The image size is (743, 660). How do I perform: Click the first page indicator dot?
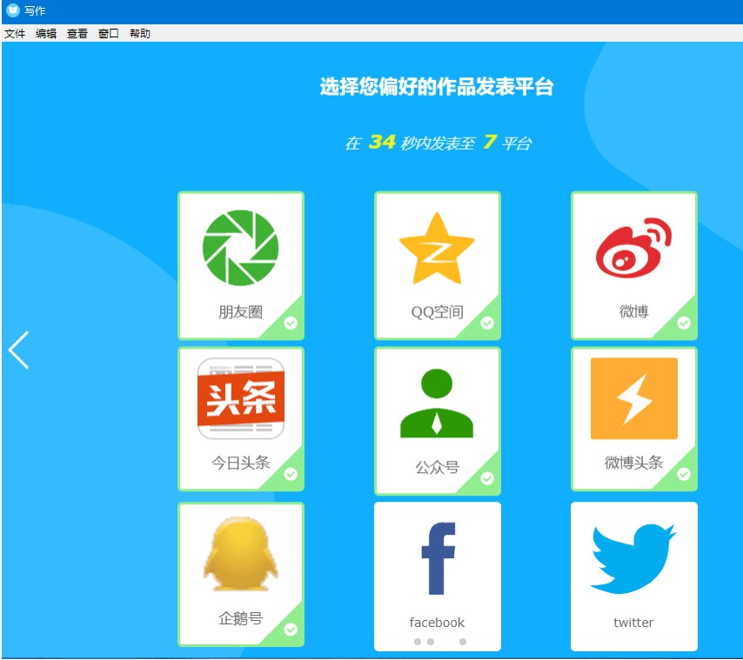(x=418, y=642)
